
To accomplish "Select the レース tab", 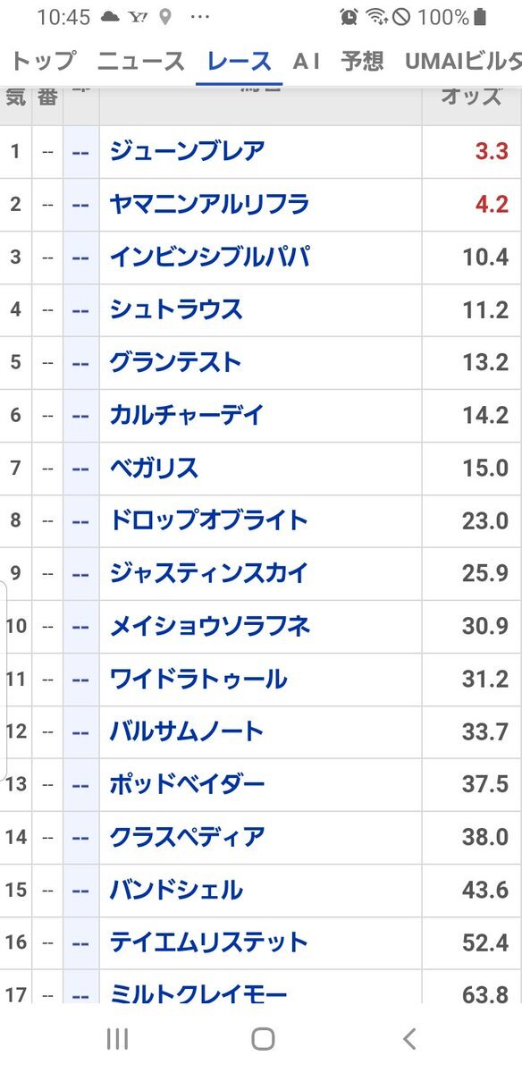I will [239, 61].
